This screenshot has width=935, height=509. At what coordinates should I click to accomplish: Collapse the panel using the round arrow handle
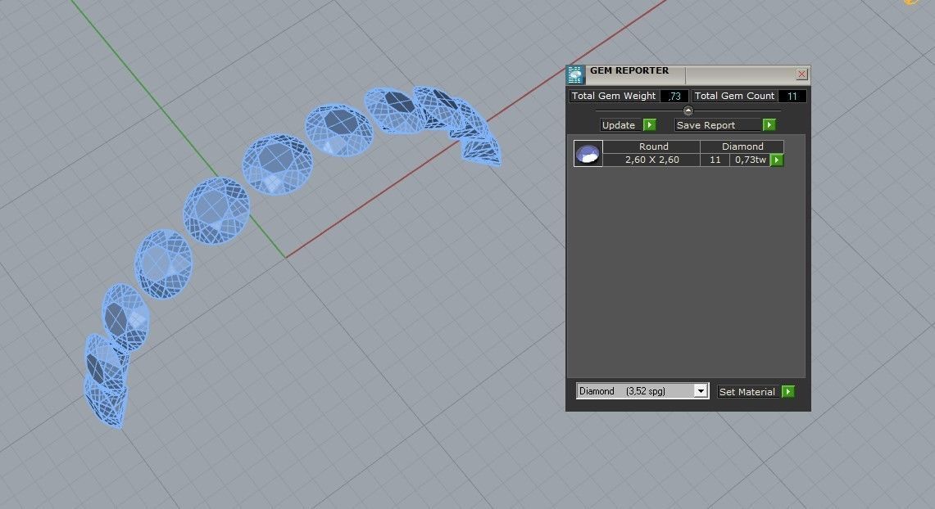pos(688,110)
